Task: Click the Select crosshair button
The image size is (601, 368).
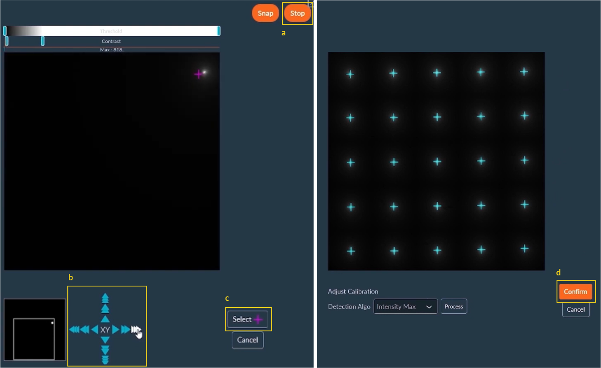Action: tap(247, 319)
